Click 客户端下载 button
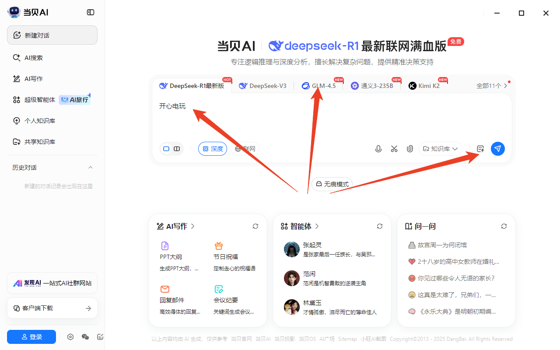Screen dimensions: 560x350 click(x=52, y=308)
